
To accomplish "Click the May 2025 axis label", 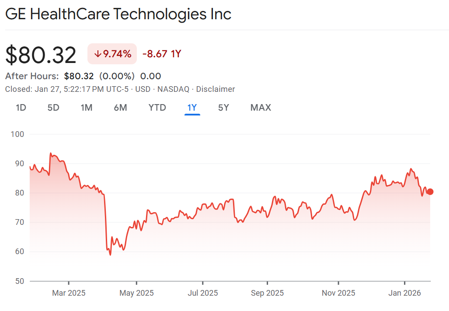I will [136, 293].
